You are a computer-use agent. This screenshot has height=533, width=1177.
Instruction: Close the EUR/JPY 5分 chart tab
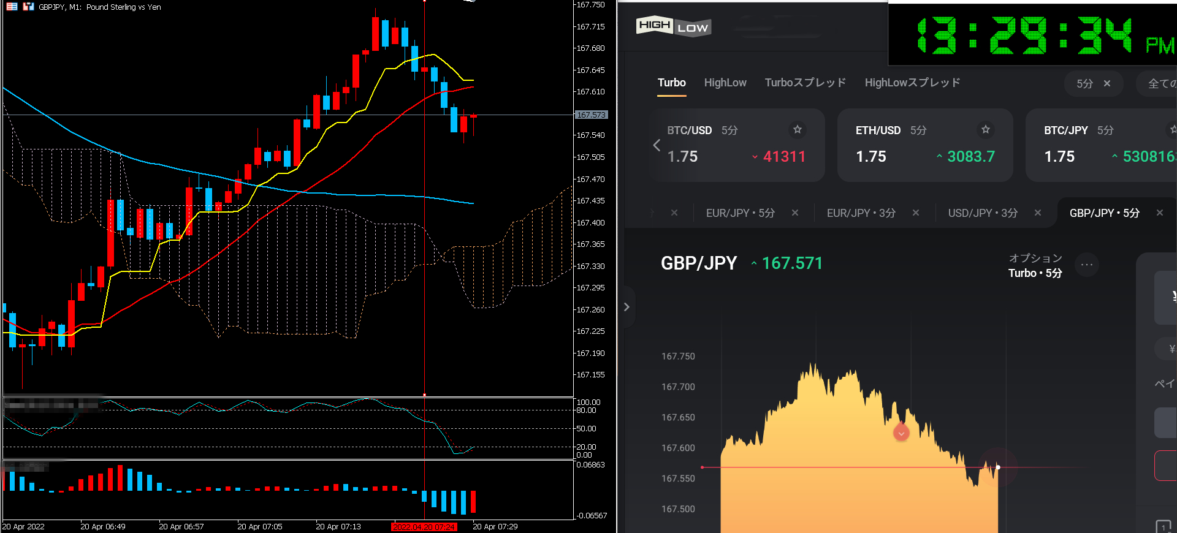[x=794, y=213]
